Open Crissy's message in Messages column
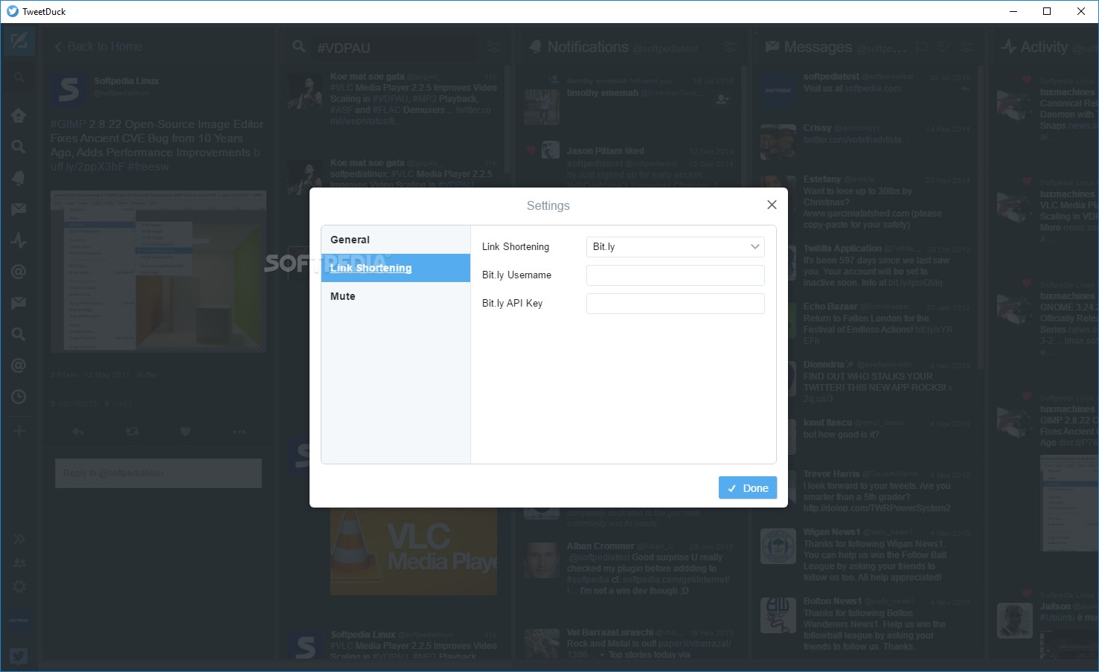This screenshot has height=672, width=1099. [x=867, y=140]
